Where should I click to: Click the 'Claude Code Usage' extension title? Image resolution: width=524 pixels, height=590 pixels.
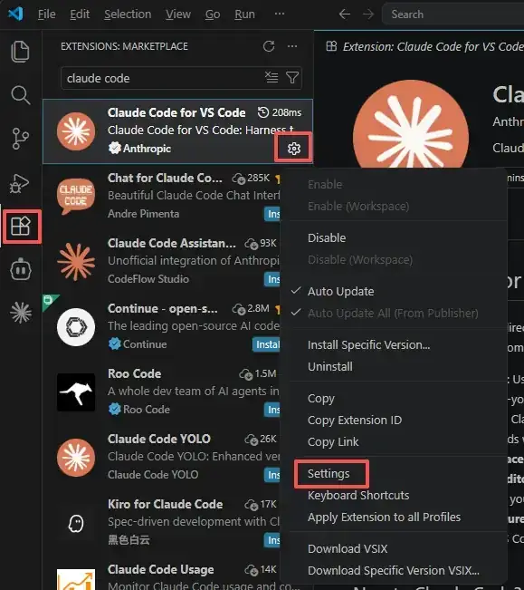(161, 569)
